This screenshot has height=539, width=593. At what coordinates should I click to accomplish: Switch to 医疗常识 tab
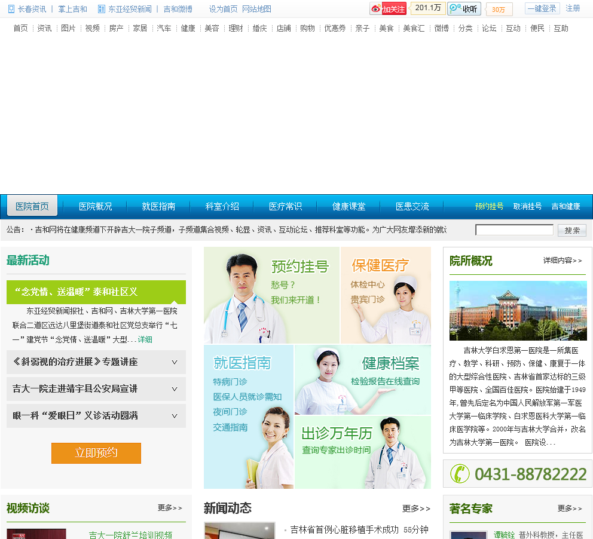point(286,206)
